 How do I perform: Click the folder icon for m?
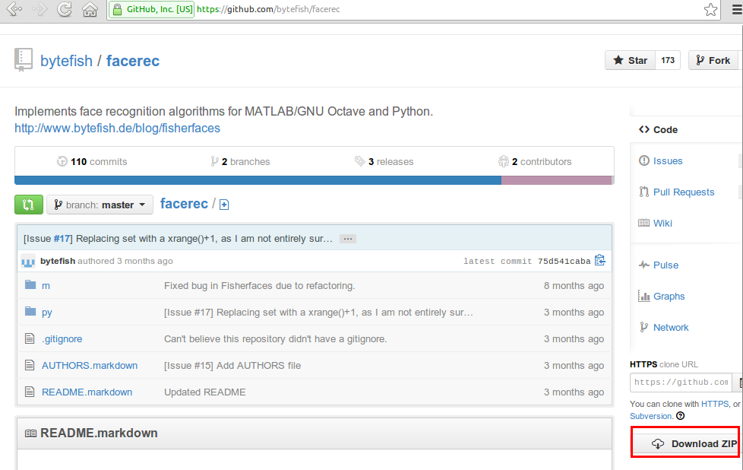tap(30, 284)
